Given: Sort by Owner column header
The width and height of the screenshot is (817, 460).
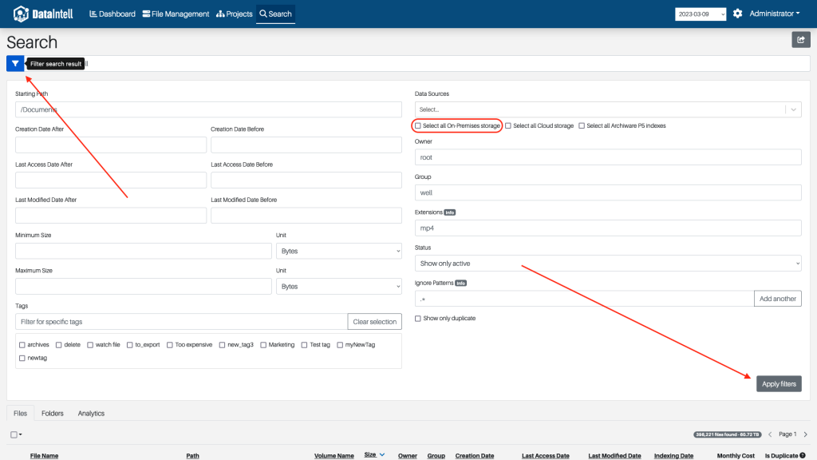Looking at the screenshot, I should click(x=408, y=455).
